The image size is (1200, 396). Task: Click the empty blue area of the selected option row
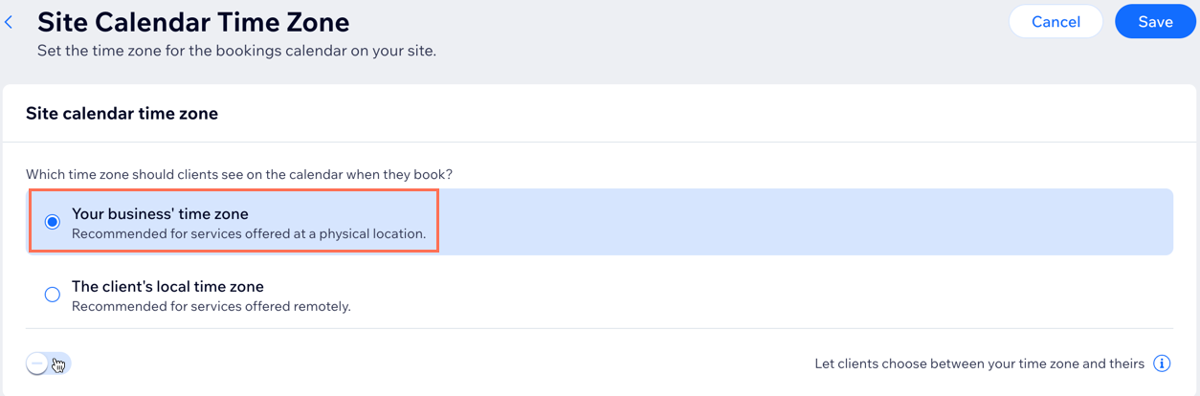tap(806, 222)
